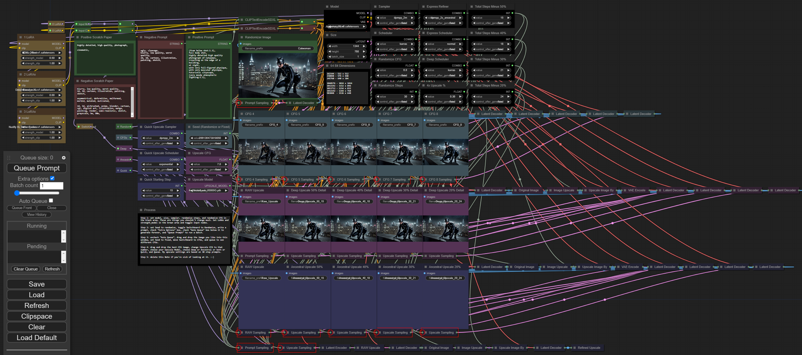The width and height of the screenshot is (802, 355).
Task: Collapse the 64 Bit Dimensions node dot
Action: (x=327, y=66)
